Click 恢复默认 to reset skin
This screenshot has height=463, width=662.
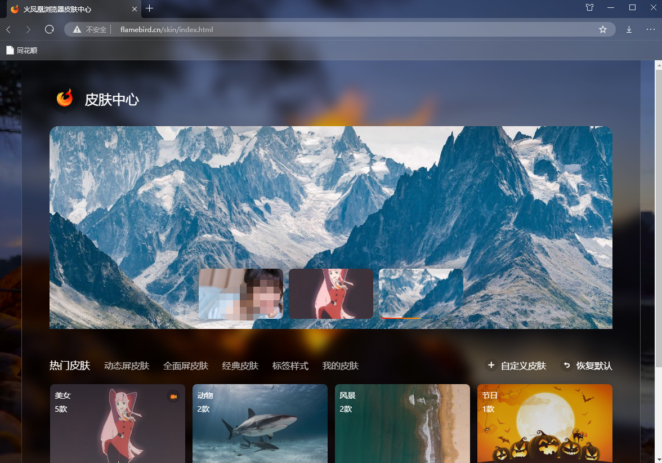(587, 366)
